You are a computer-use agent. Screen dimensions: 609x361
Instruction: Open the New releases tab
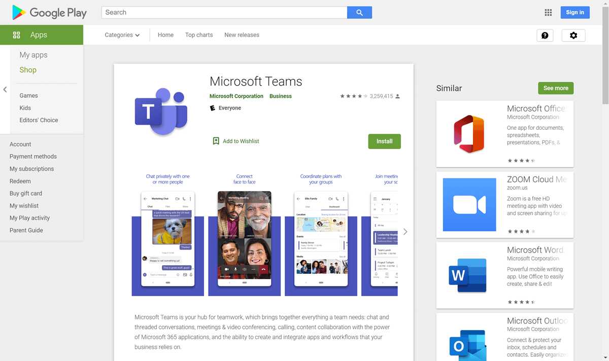242,35
